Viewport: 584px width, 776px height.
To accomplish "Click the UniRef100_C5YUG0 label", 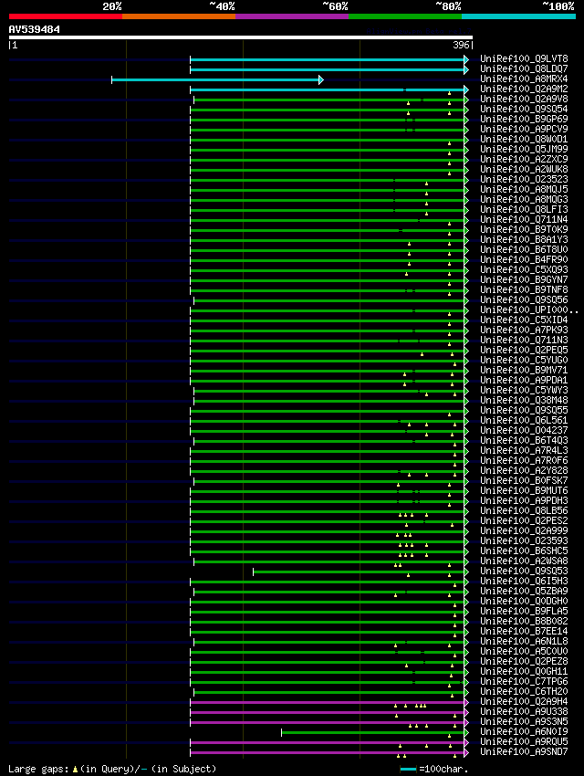I will (524, 361).
